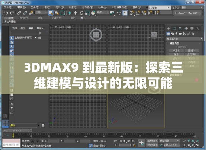The width and height of the screenshot is (206, 150).
Task: Click the Pan View hand icon
Action: click(189, 145)
